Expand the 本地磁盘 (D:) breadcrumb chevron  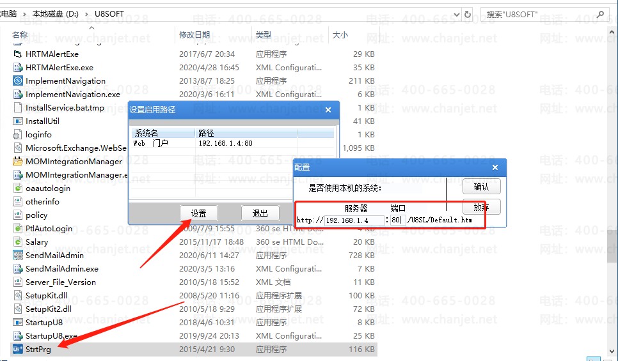pos(86,14)
